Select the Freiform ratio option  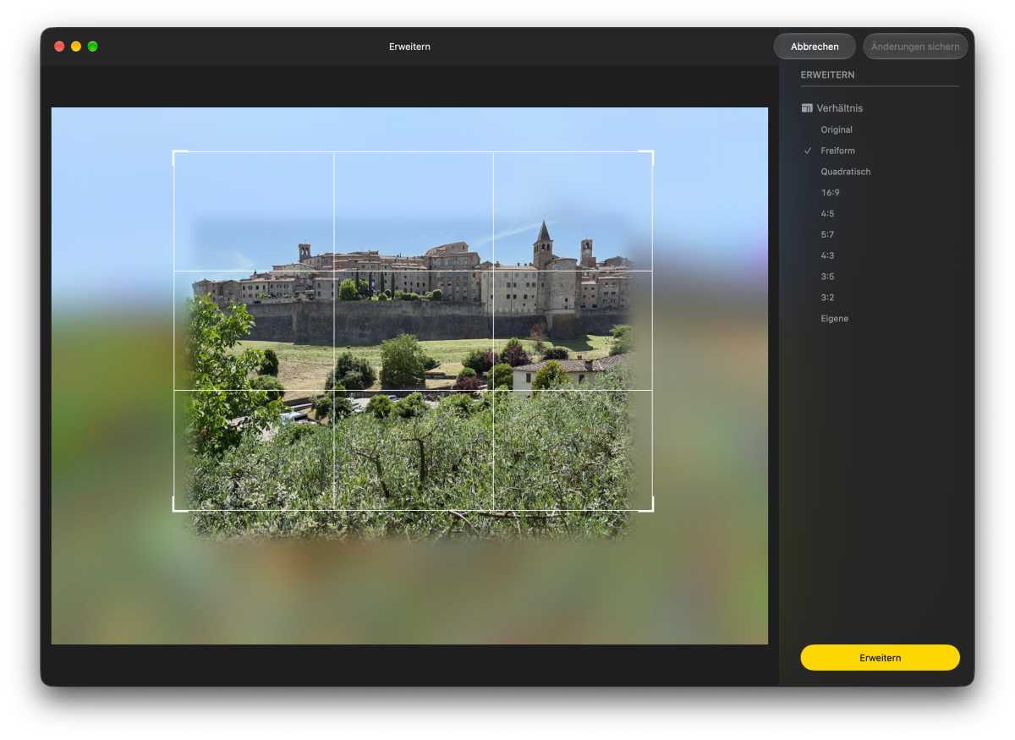837,151
